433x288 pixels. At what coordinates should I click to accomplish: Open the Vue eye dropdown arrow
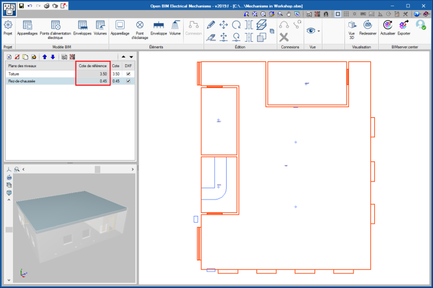tap(319, 31)
